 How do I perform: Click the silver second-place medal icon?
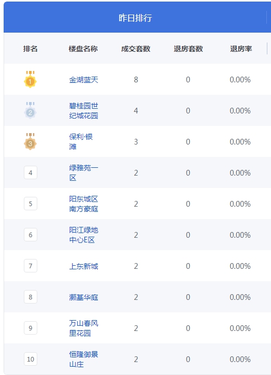point(30,110)
